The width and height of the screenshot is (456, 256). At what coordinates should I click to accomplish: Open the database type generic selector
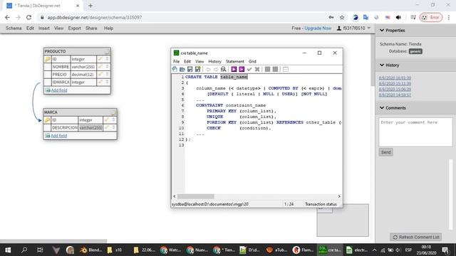(x=415, y=51)
